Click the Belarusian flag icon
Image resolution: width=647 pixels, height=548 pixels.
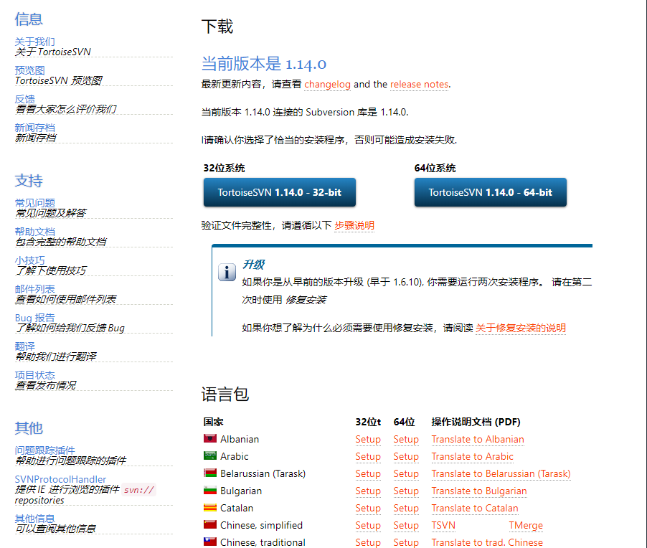[x=210, y=473]
